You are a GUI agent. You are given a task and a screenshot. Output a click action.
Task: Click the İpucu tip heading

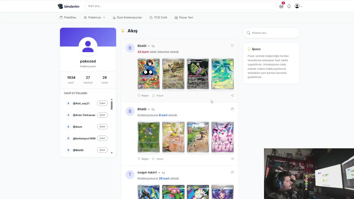tap(256, 49)
